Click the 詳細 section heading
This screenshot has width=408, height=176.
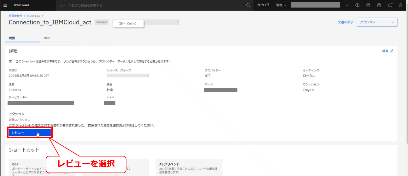click(x=13, y=51)
